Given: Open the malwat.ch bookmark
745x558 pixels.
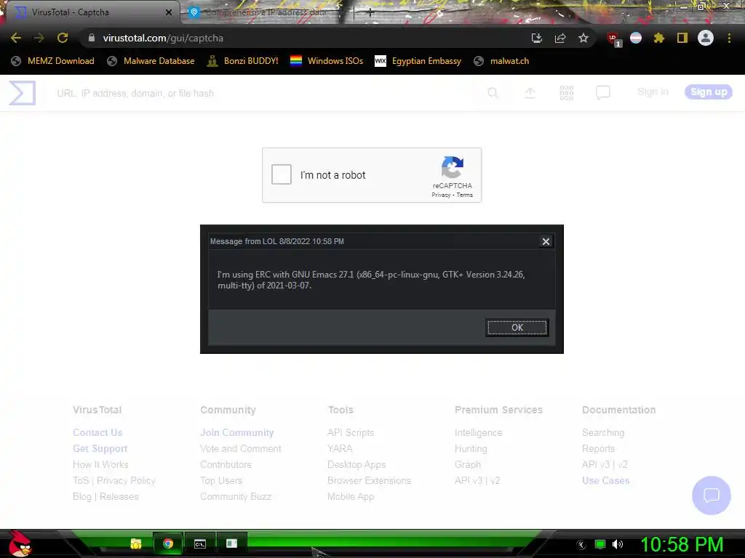Looking at the screenshot, I should point(501,61).
